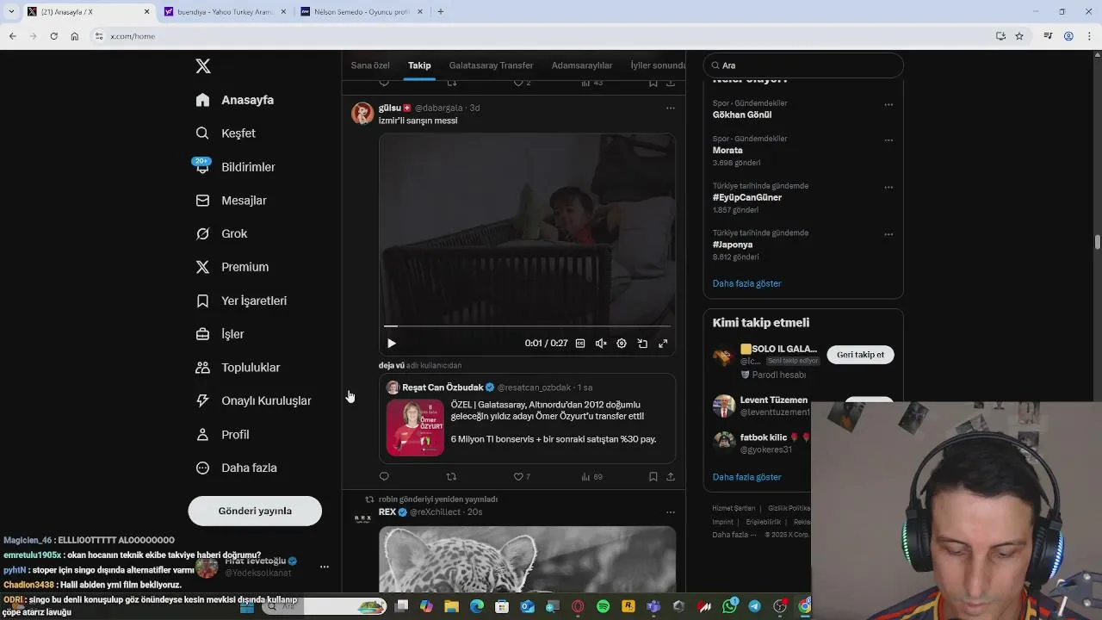
Task: Open a new browser tab
Action: (441, 12)
